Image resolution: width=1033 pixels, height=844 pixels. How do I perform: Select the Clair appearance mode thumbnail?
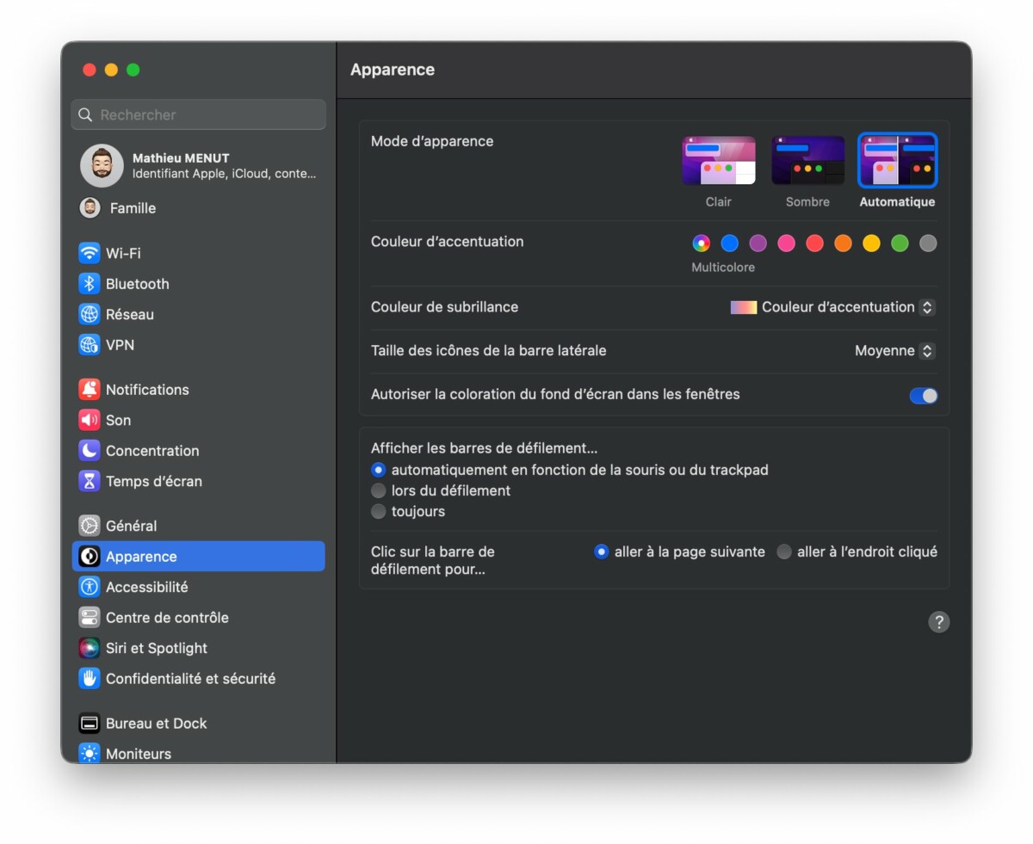(719, 160)
